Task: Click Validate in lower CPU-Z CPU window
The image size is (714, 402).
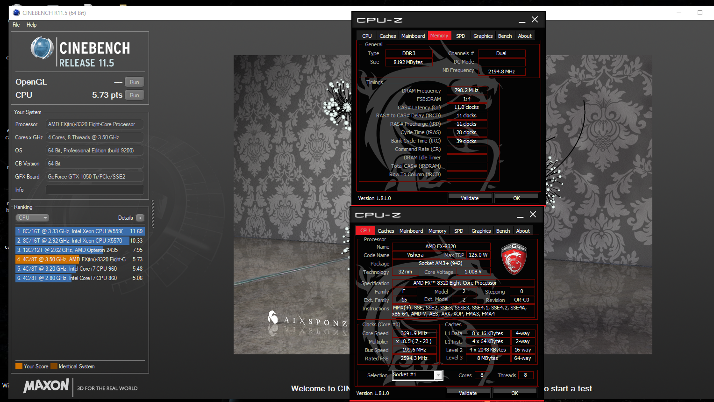Action: 468,393
